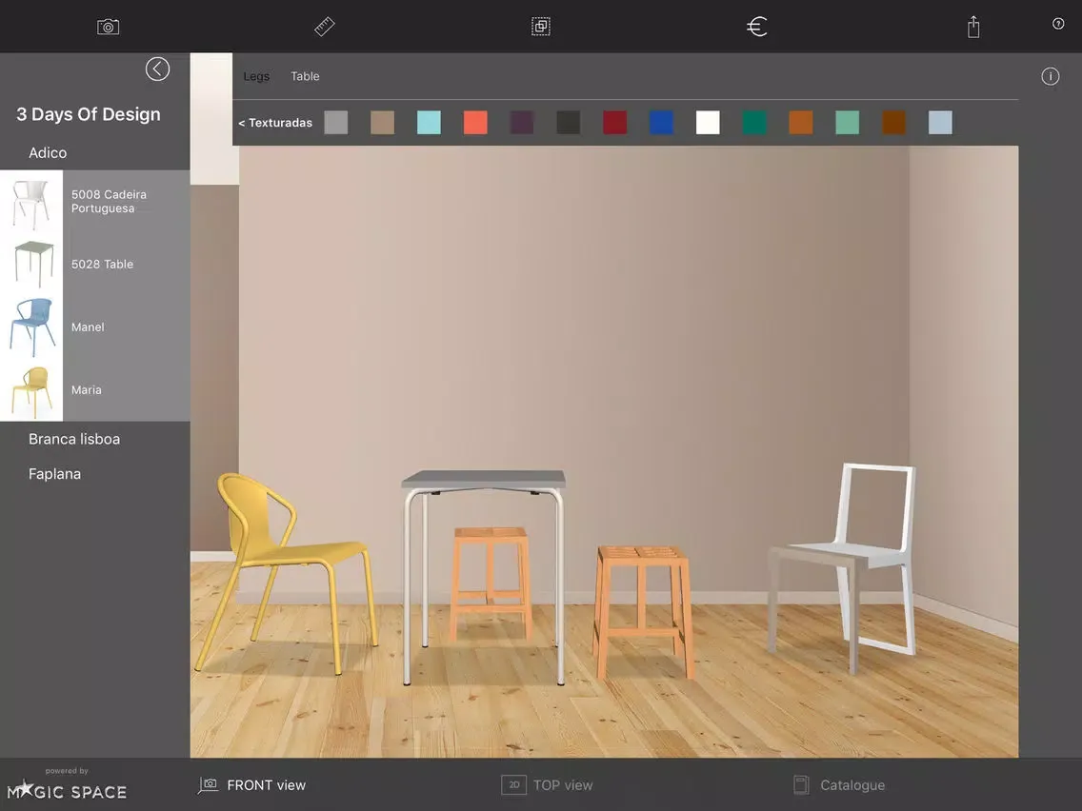Collapse the Adico brand category
Screen dimensions: 1082x811
point(48,152)
